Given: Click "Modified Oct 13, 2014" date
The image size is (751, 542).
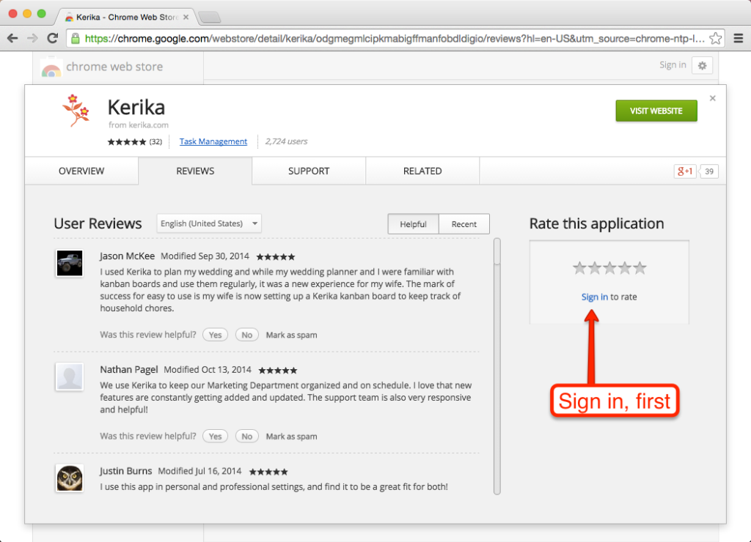Looking at the screenshot, I should 208,369.
